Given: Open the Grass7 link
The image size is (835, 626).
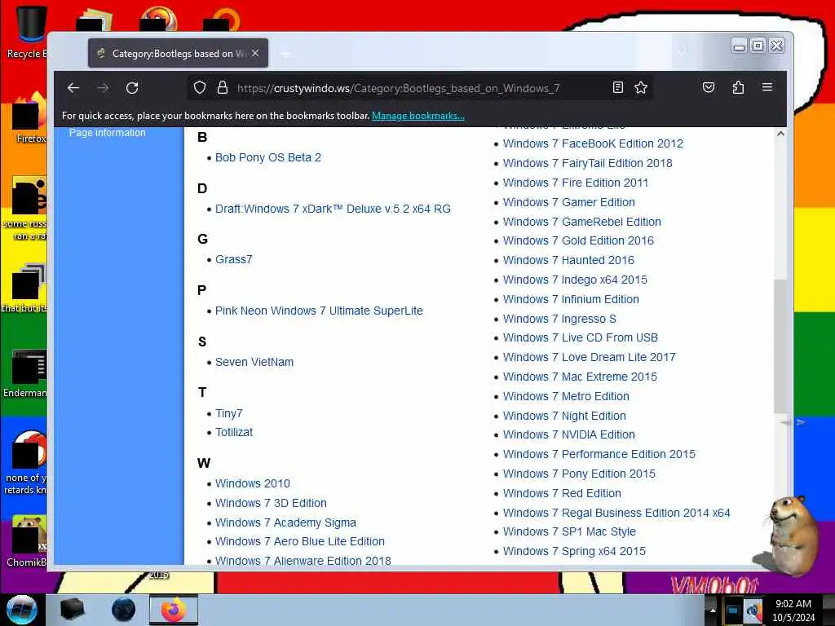Looking at the screenshot, I should point(234,259).
